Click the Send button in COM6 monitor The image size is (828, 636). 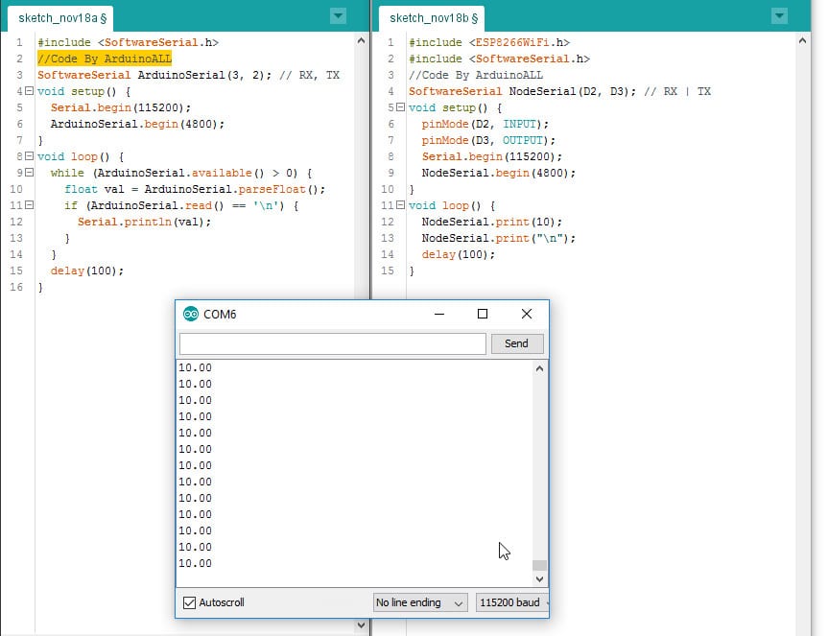(516, 343)
